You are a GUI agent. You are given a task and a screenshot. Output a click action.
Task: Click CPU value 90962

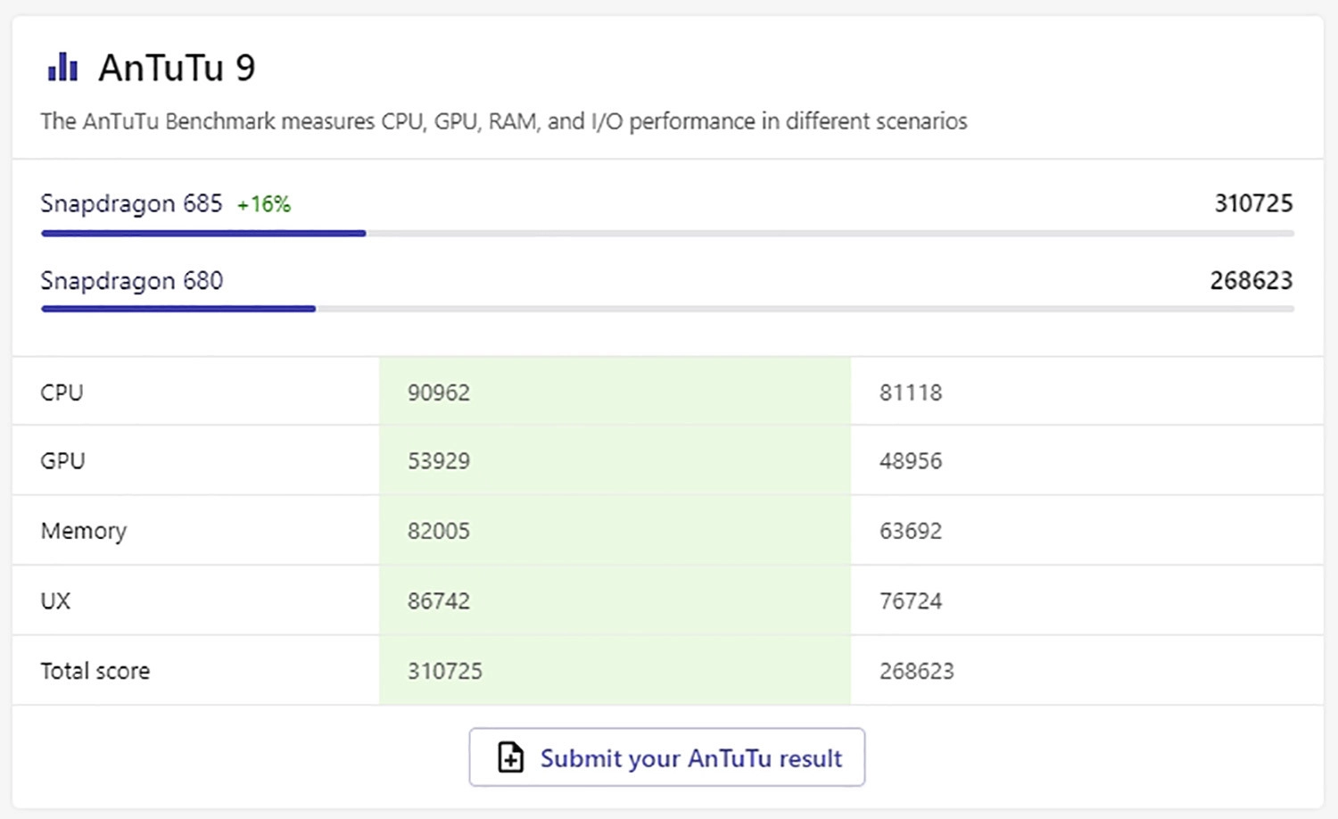coord(439,393)
